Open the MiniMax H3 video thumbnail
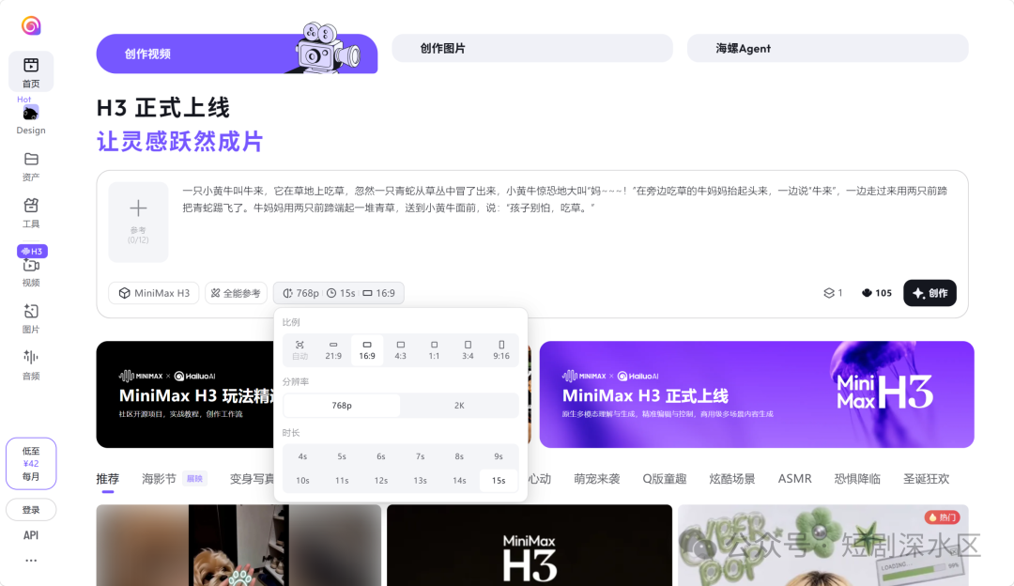 [x=530, y=546]
